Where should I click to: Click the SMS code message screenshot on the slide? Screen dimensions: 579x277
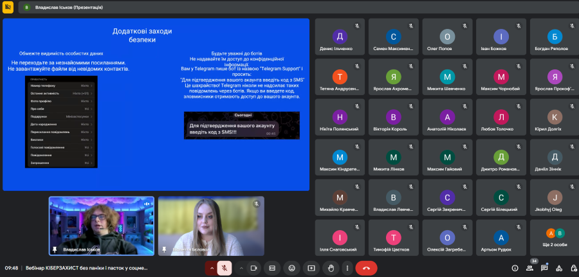click(x=242, y=125)
